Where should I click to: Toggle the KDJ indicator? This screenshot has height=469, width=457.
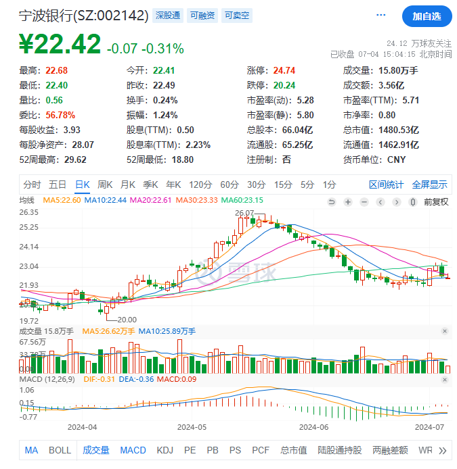click(165, 451)
